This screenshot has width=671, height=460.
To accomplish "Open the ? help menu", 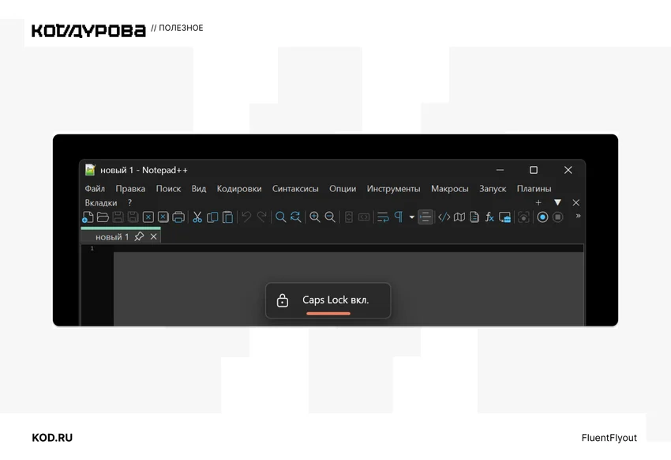I will coord(129,202).
